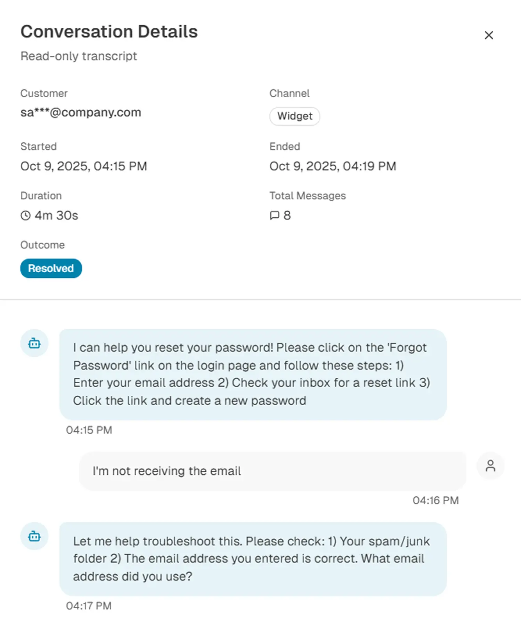Click the Resolved outcome badge

coord(51,268)
